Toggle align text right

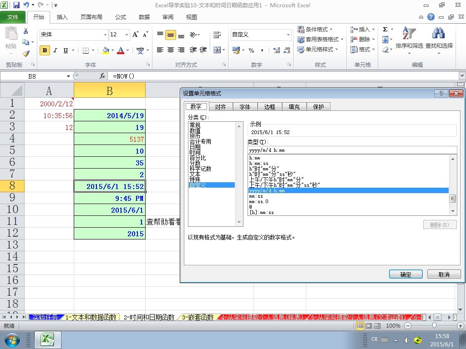click(x=181, y=50)
